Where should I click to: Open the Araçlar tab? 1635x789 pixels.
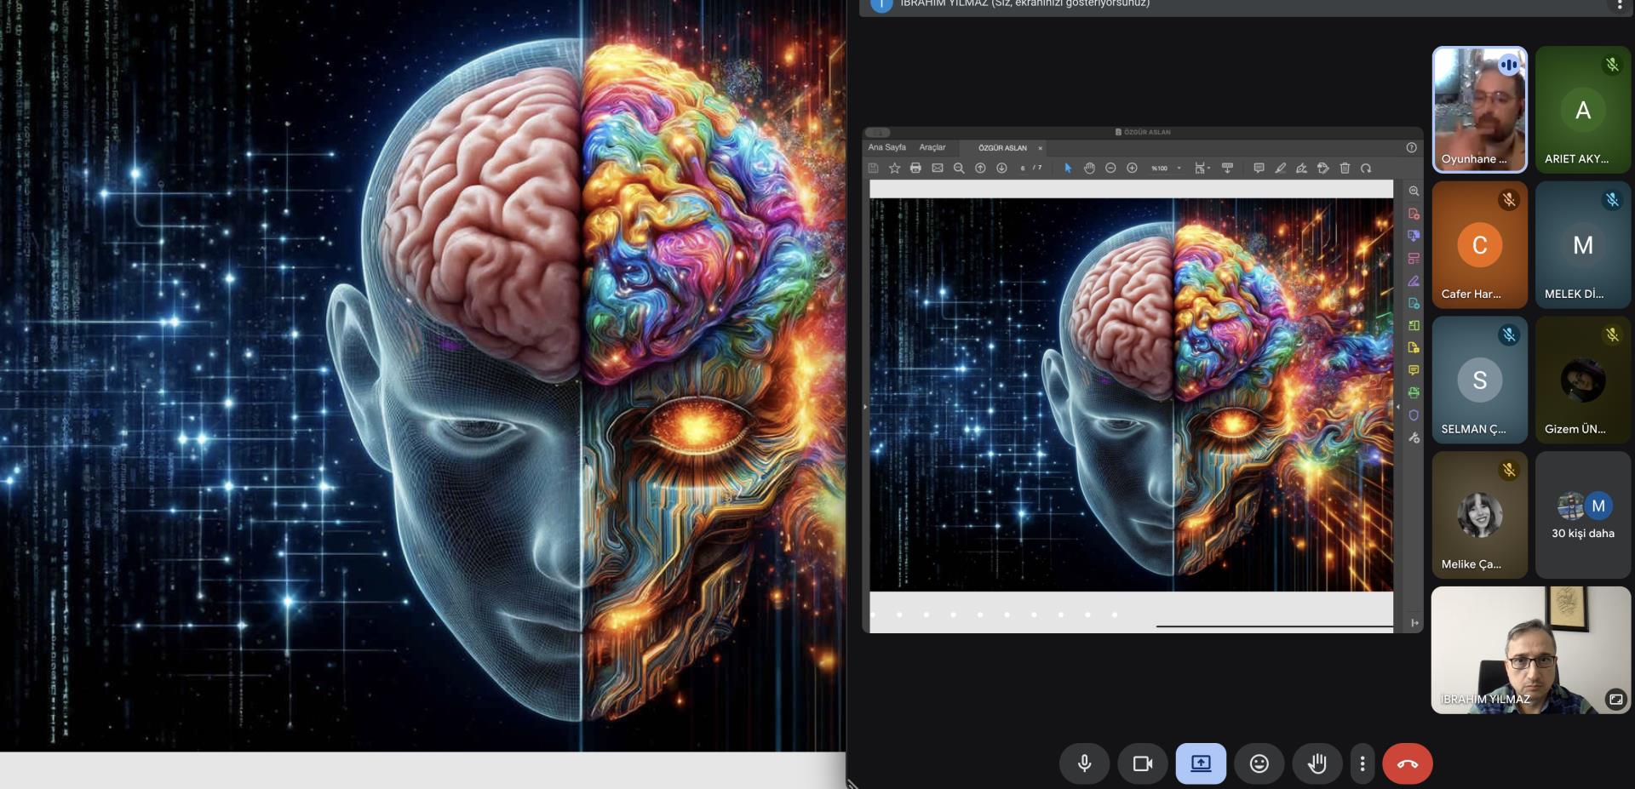click(x=932, y=147)
